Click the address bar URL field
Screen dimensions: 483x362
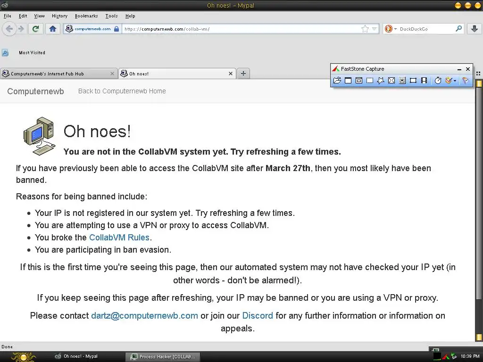click(x=240, y=29)
